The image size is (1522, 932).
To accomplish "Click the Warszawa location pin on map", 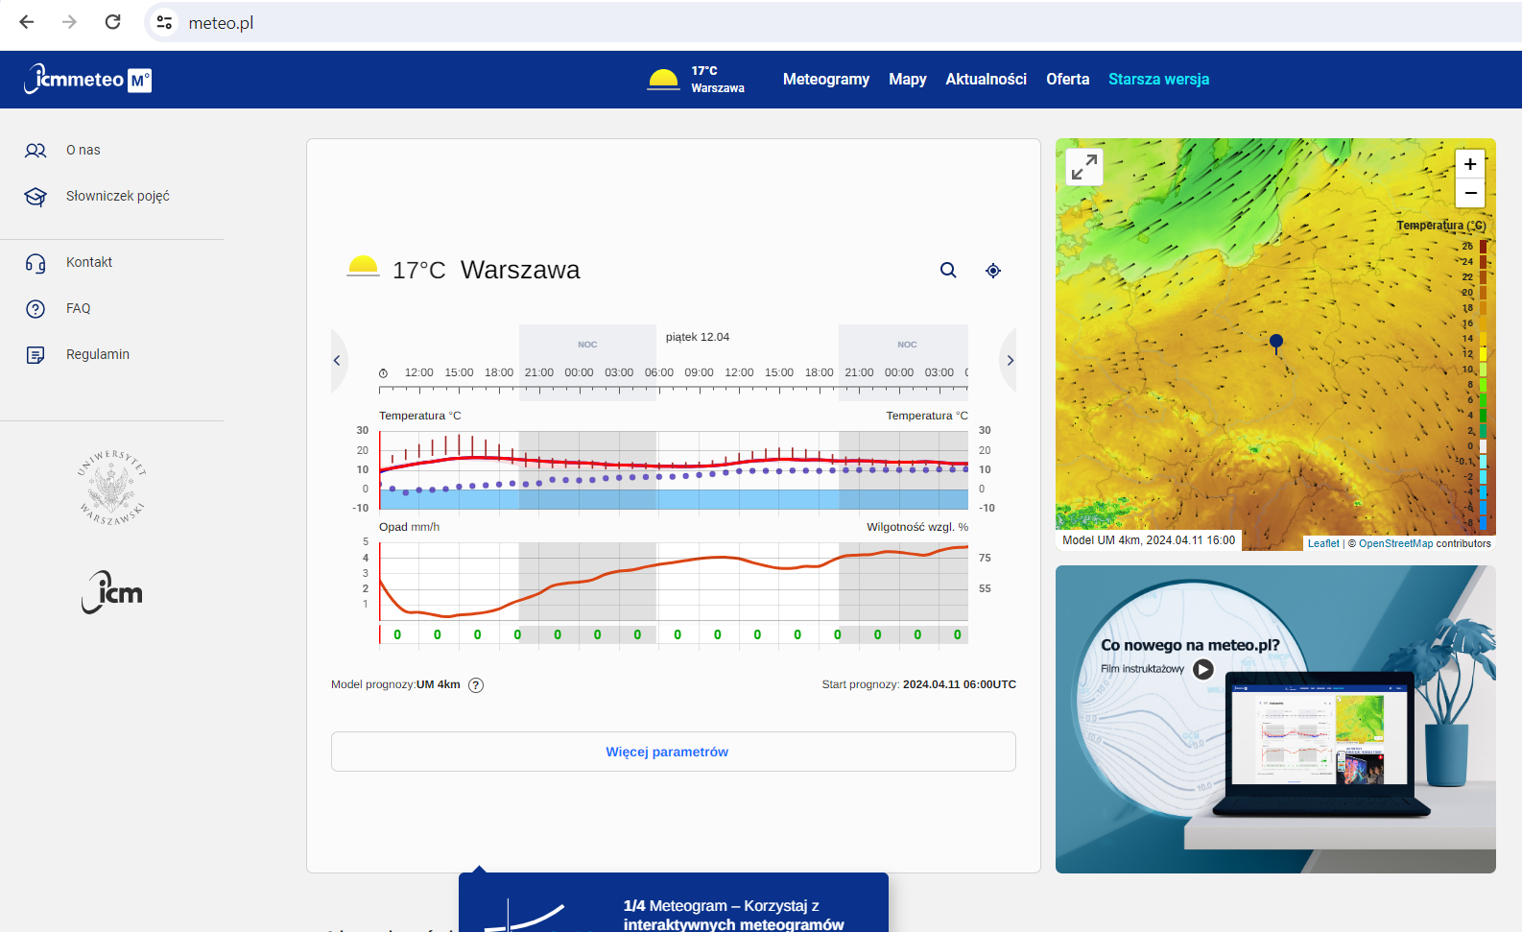I will [1276, 344].
